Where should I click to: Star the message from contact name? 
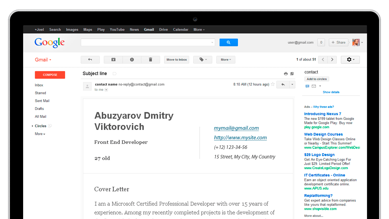coord(273,84)
